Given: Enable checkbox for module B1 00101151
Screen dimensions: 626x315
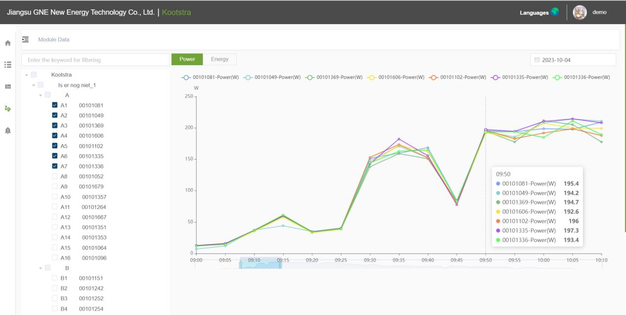Looking at the screenshot, I should point(55,278).
